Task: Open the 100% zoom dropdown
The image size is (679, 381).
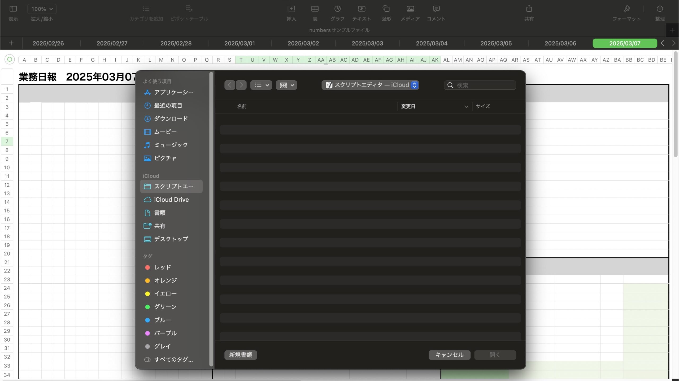Action: point(42,9)
